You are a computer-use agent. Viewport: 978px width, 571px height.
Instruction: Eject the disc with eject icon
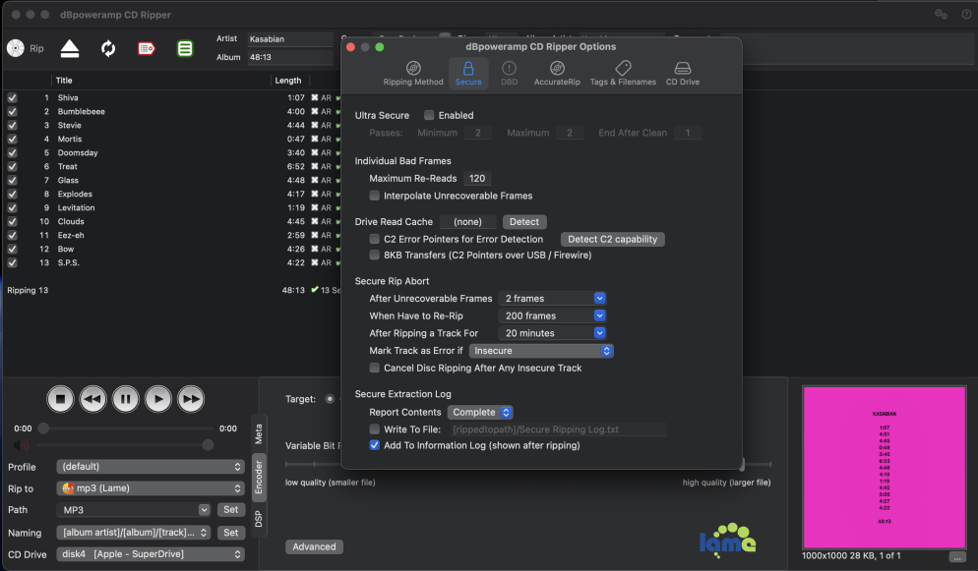(69, 48)
